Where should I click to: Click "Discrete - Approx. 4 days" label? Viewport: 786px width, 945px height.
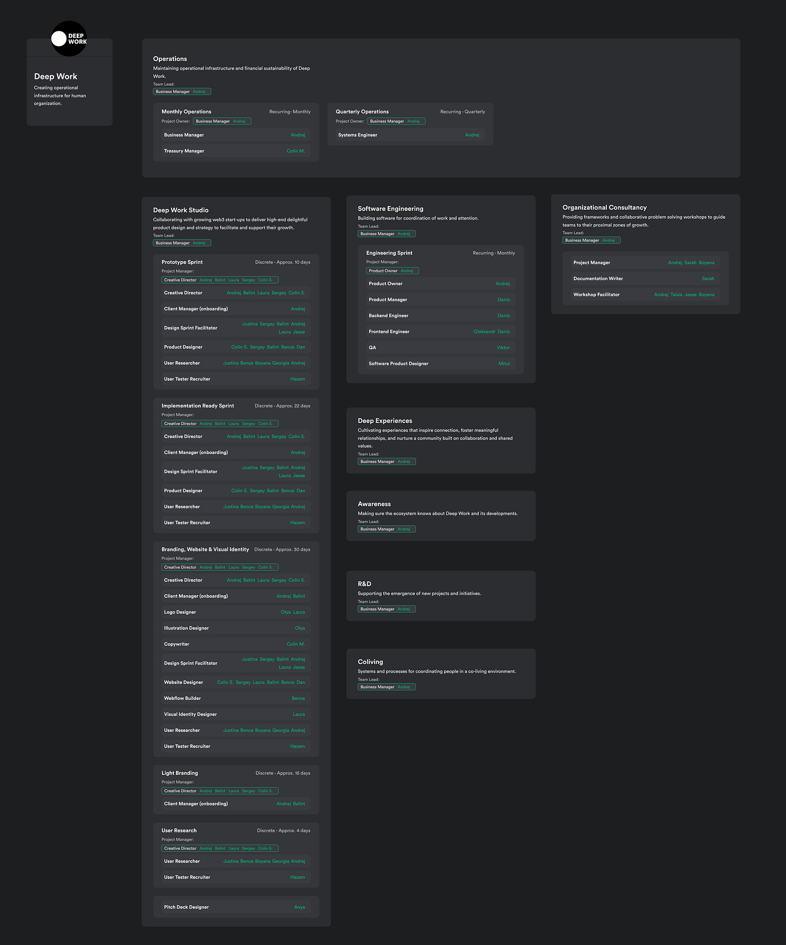coord(283,831)
